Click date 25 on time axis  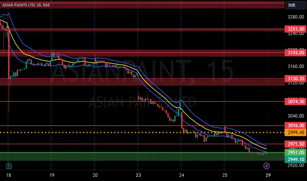click(225, 175)
